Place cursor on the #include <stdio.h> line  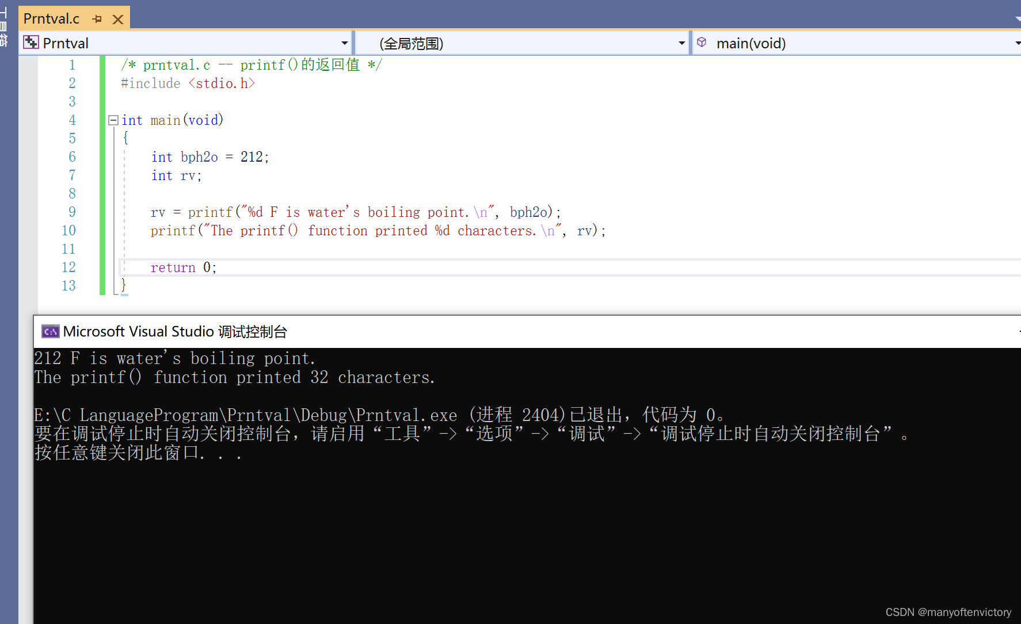click(x=188, y=83)
